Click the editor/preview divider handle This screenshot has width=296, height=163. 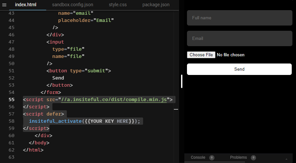coord(182,81)
